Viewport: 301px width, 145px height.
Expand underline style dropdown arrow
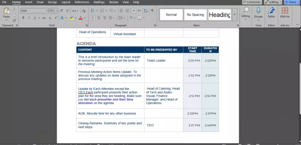coord(39,18)
